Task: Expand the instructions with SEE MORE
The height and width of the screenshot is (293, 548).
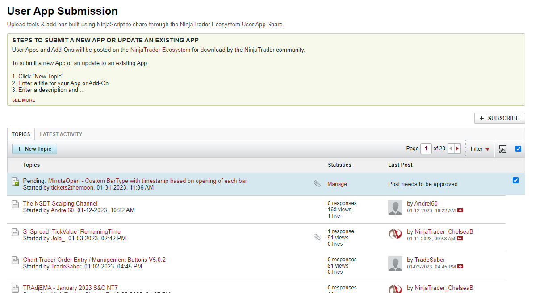Action: (x=23, y=100)
